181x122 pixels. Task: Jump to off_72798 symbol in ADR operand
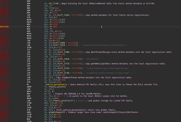pyautogui.click(x=54, y=3)
